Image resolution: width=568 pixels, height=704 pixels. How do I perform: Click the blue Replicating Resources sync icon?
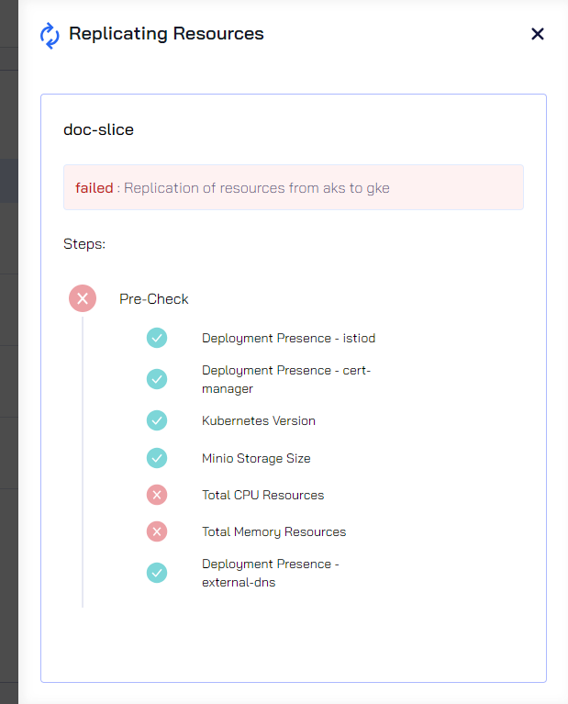(x=50, y=36)
